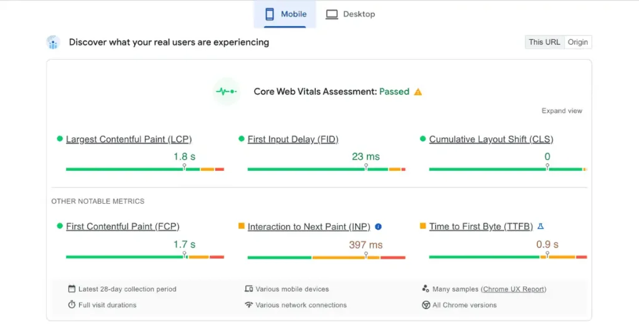Click the Core Web Vitals pulse icon

226,92
